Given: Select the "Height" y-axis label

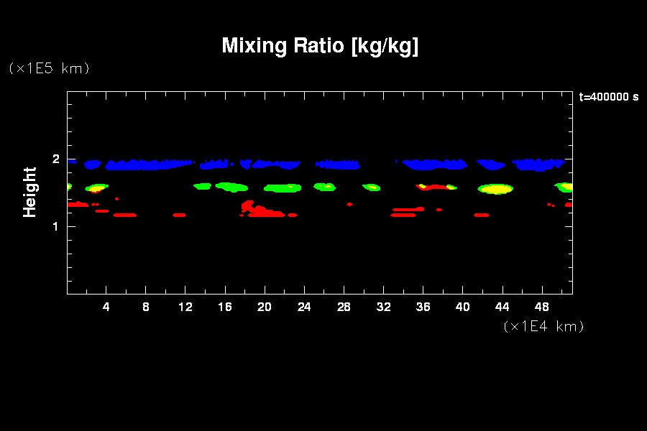Looking at the screenshot, I should 29,192.
